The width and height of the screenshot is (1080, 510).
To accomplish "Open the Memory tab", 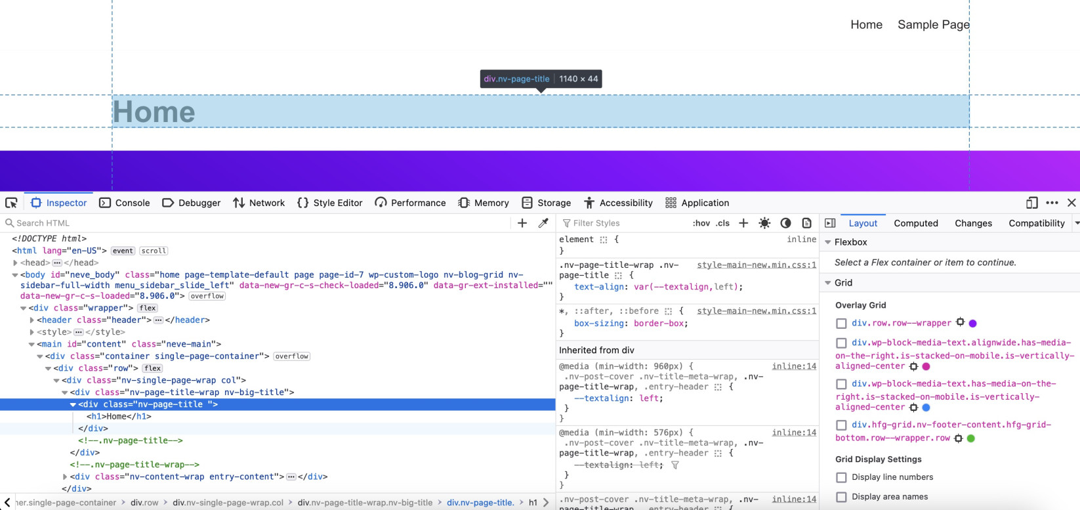I will click(x=484, y=203).
